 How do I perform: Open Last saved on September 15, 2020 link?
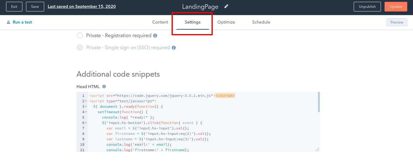(x=82, y=7)
